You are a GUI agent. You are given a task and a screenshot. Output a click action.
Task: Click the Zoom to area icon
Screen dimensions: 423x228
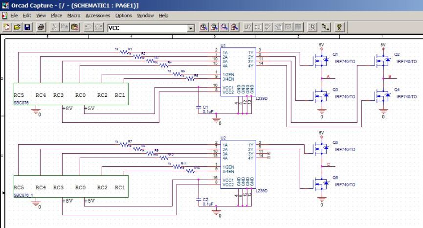pos(224,27)
